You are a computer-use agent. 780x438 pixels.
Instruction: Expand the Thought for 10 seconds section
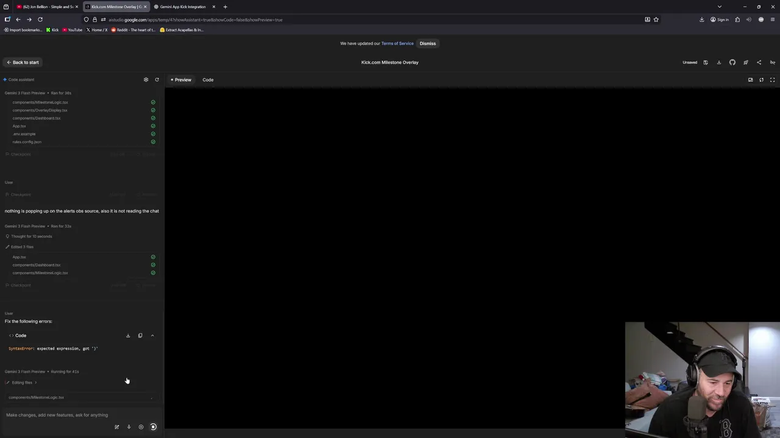[29, 236]
